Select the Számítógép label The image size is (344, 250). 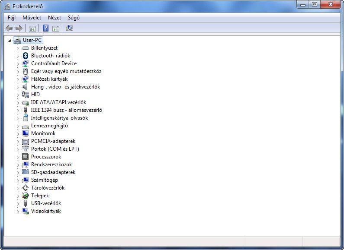click(45, 180)
